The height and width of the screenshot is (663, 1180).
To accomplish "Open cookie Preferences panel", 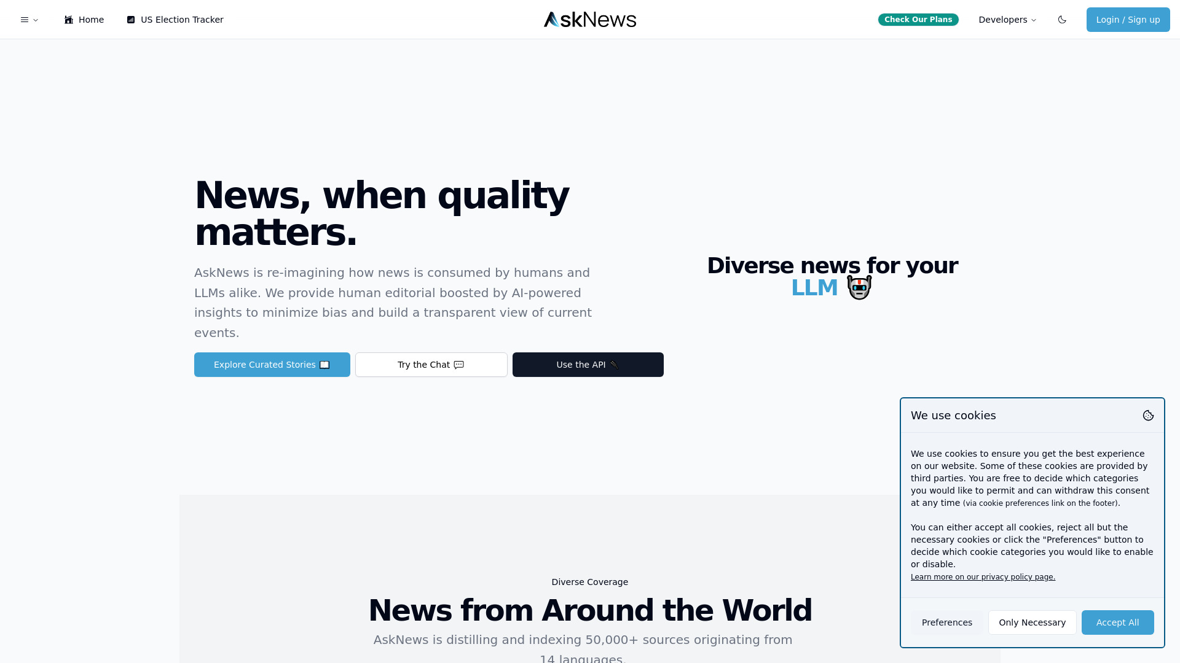I will point(946,622).
